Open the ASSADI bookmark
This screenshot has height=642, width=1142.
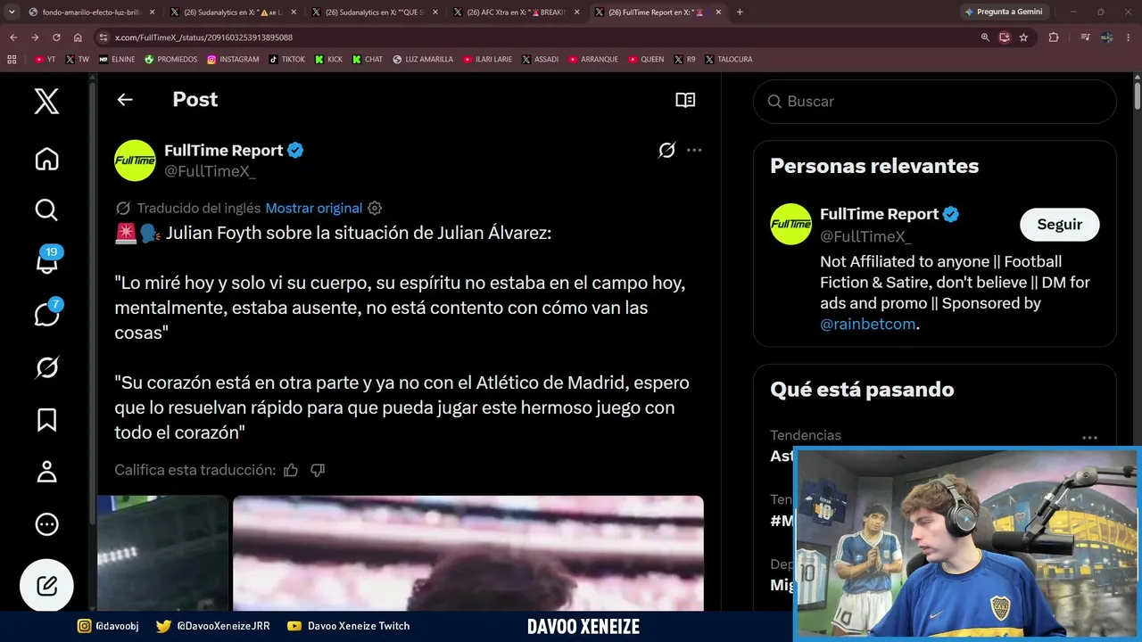540,60
